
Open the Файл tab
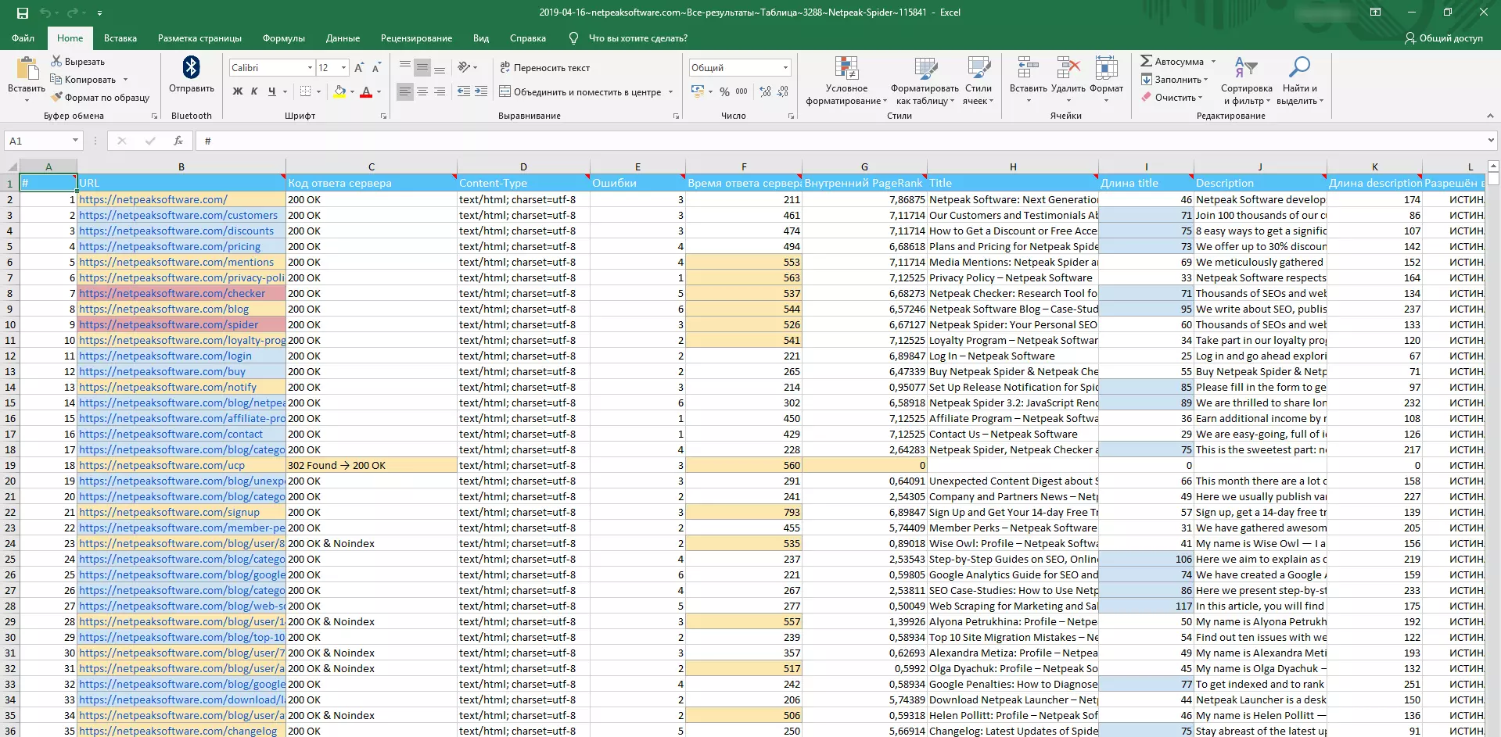23,38
